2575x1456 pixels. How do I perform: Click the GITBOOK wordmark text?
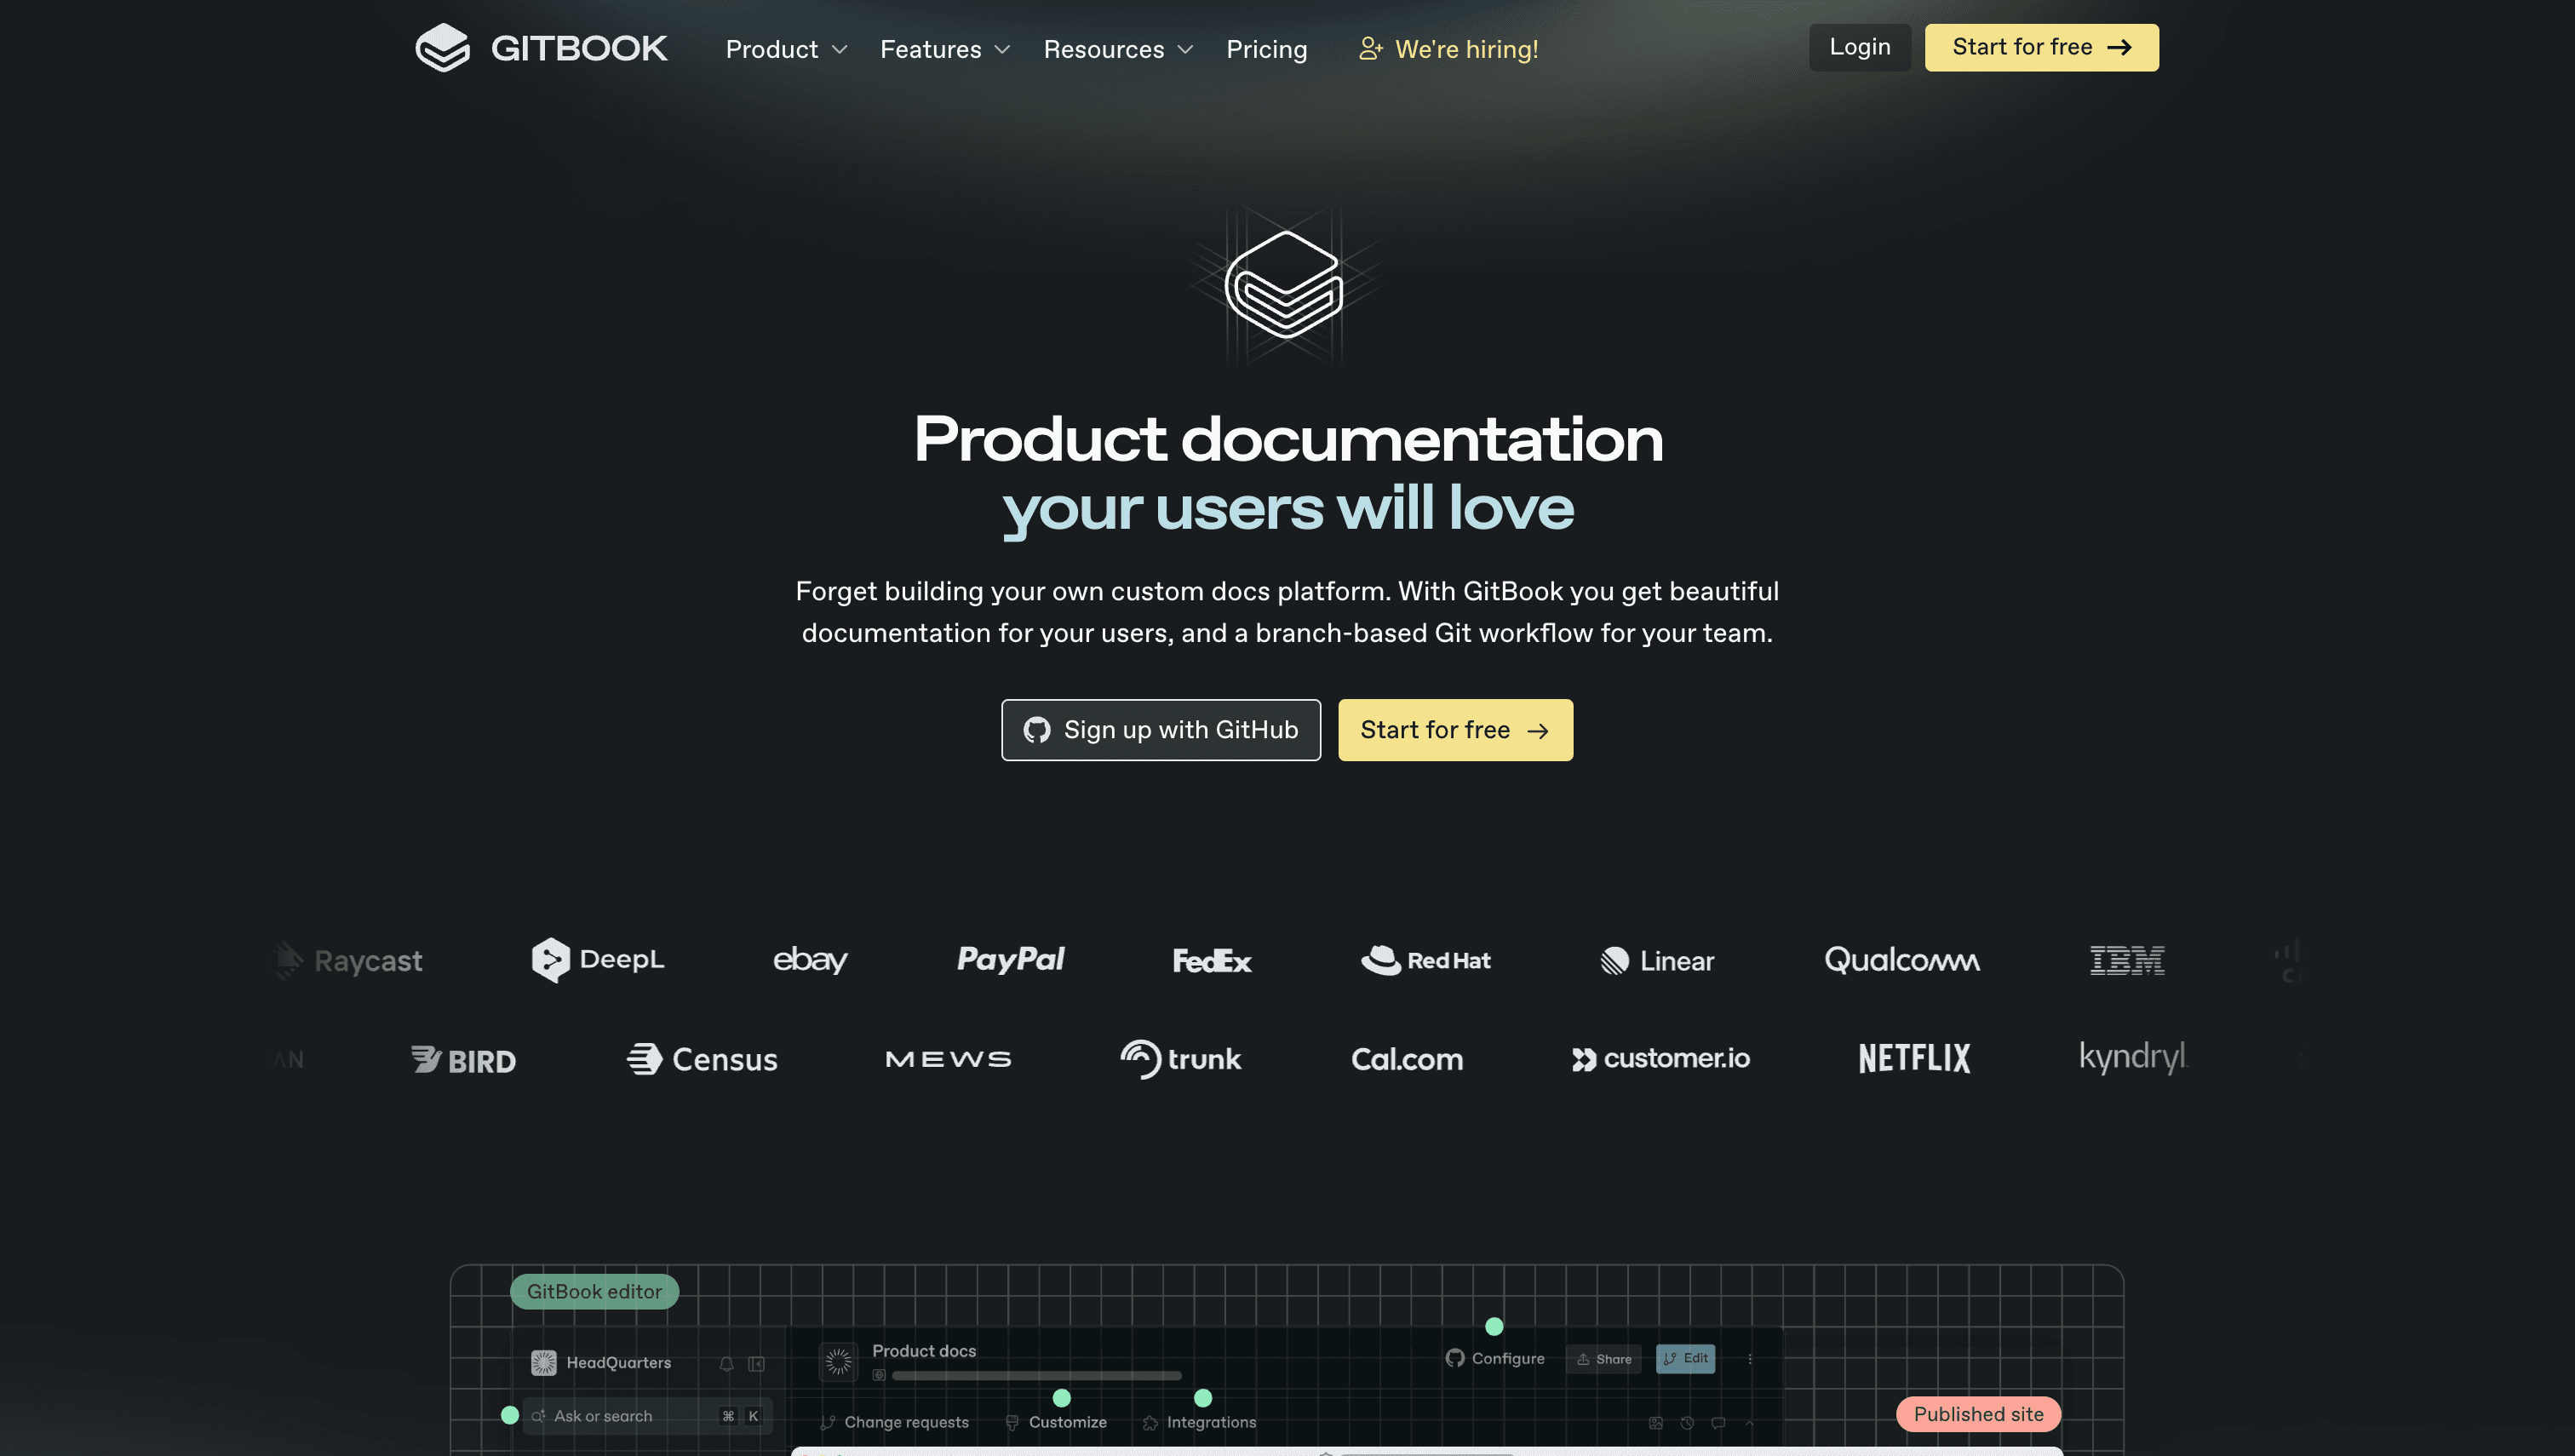(579, 48)
